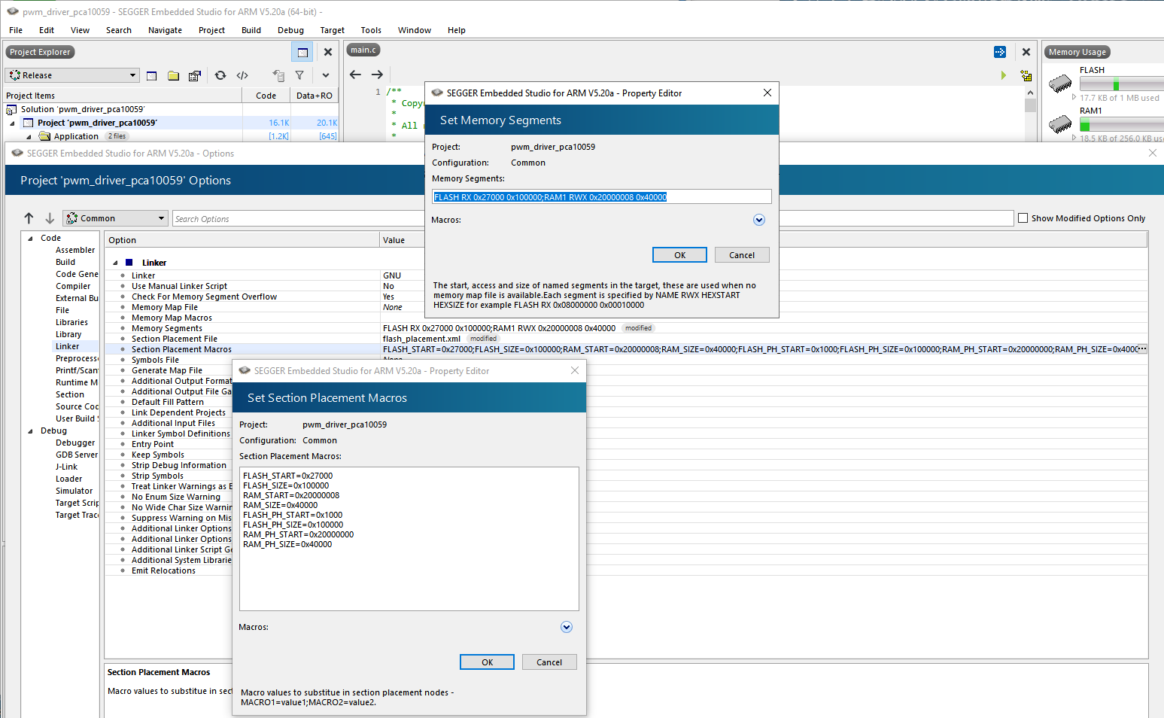This screenshot has height=718, width=1164.
Task: Click the up arrow in Options toolbar
Action: pyautogui.click(x=29, y=218)
